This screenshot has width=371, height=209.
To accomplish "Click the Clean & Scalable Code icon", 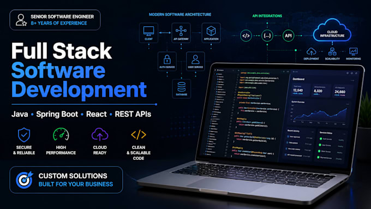I will 139,135.
